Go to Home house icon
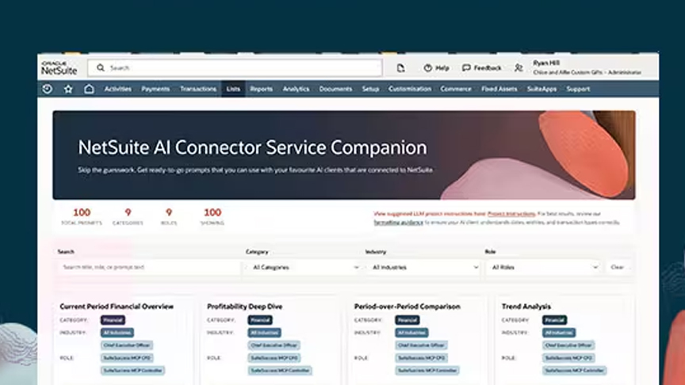Image resolution: width=685 pixels, height=385 pixels. point(89,89)
